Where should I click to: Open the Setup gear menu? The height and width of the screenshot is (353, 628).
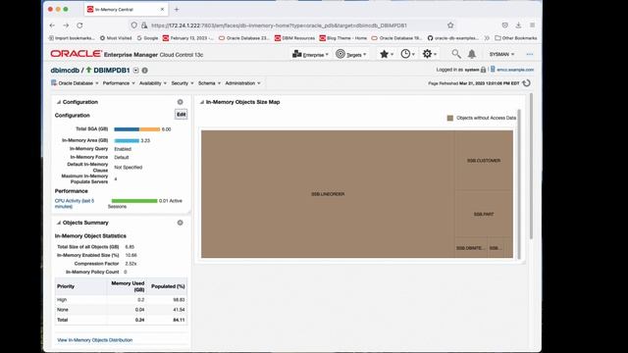(430, 54)
